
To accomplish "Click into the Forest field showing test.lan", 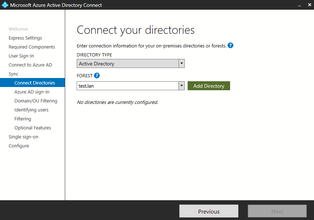I will [128, 86].
